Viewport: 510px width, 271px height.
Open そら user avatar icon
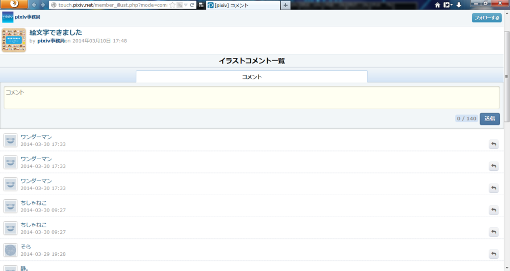click(x=10, y=250)
